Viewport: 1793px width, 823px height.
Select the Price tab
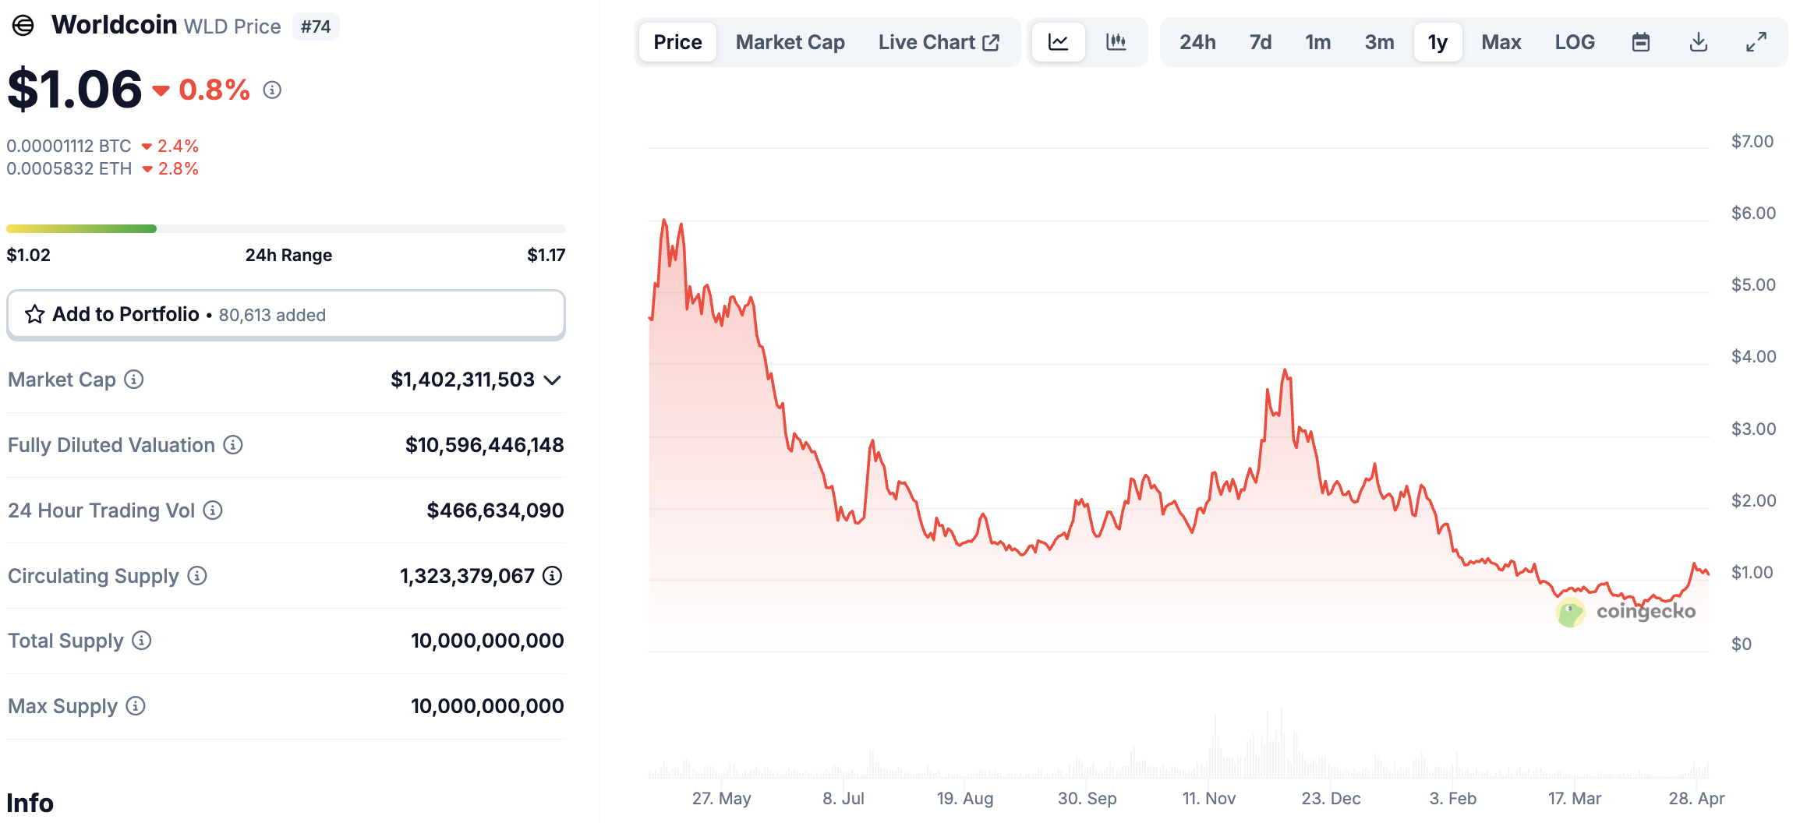click(x=677, y=42)
